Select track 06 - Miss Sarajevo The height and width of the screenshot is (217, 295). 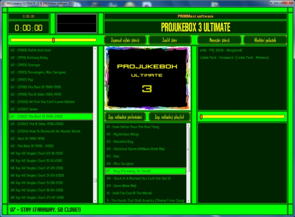145,164
